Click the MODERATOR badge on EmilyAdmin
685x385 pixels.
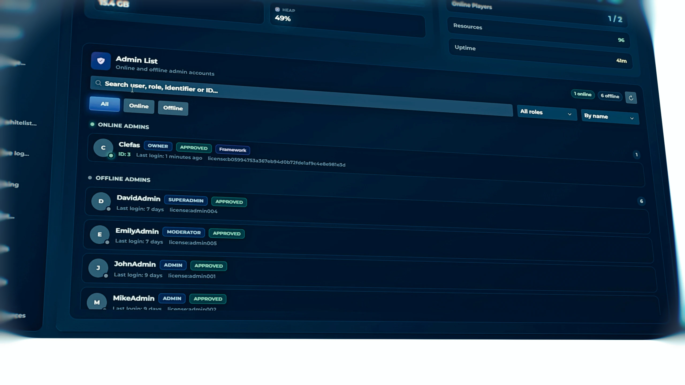tap(184, 232)
